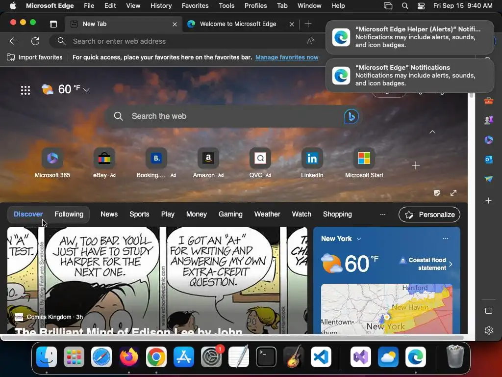The height and width of the screenshot is (377, 502).
Task: Select the Watch feed category
Action: 301,214
